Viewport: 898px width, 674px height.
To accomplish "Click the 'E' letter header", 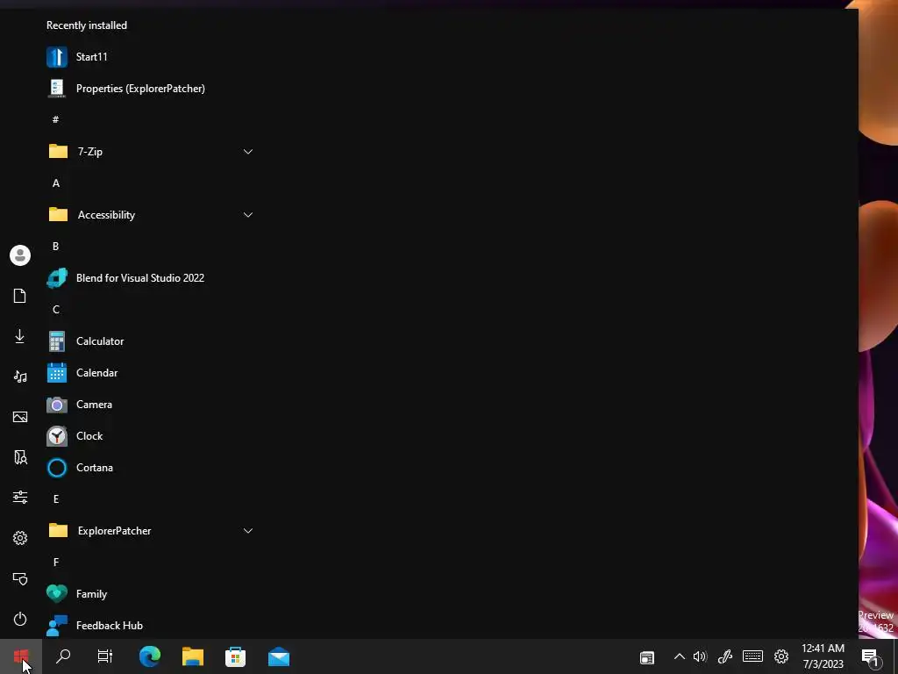I will point(56,499).
